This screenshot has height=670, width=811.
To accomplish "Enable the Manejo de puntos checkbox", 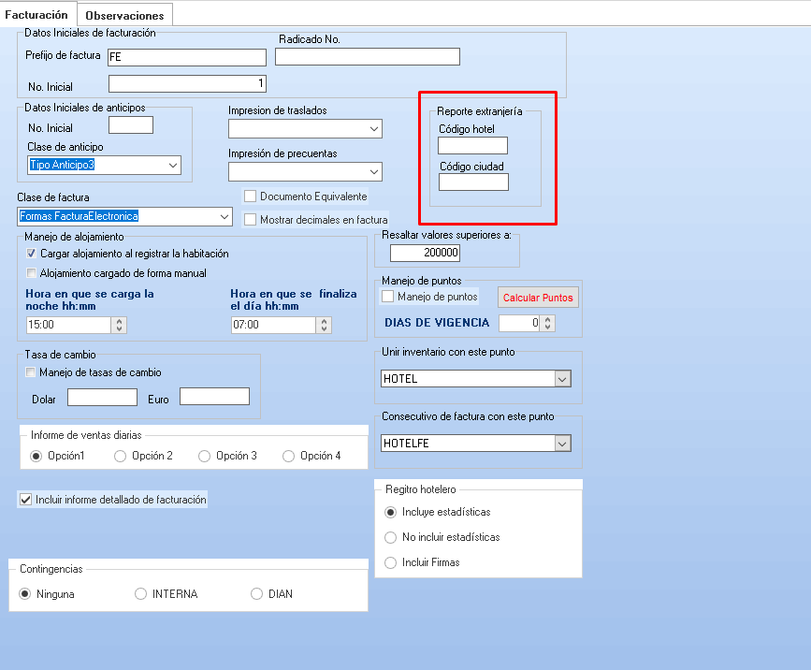I will (x=388, y=297).
